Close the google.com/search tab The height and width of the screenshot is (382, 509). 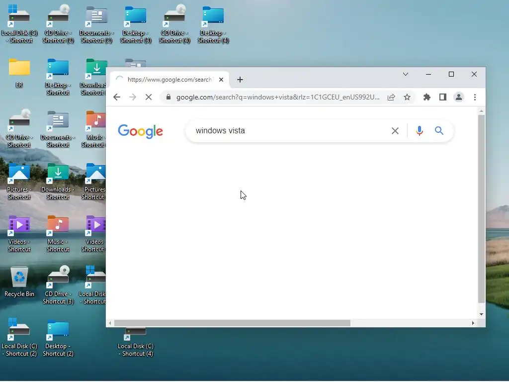[221, 80]
